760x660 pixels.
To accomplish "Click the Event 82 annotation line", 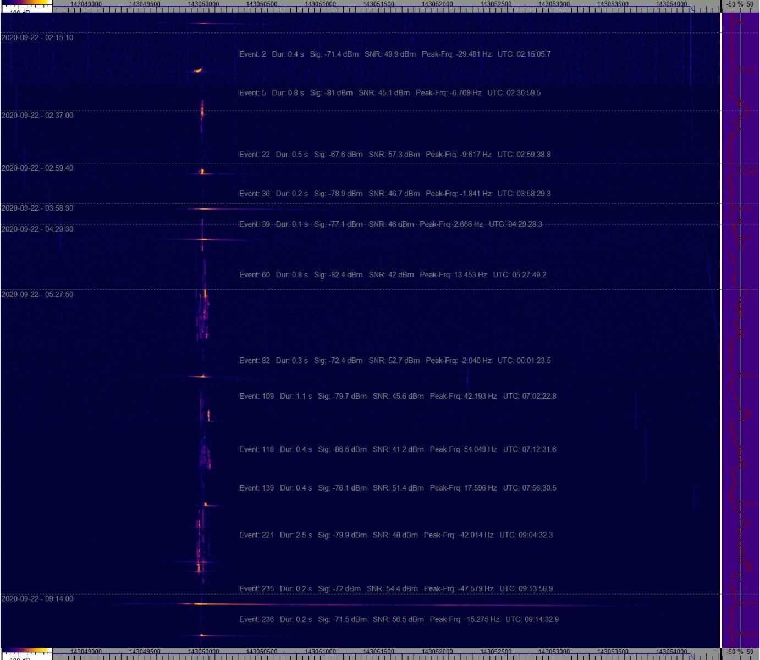I will [x=395, y=360].
